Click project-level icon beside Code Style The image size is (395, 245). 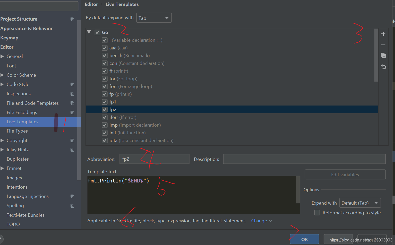(x=72, y=84)
